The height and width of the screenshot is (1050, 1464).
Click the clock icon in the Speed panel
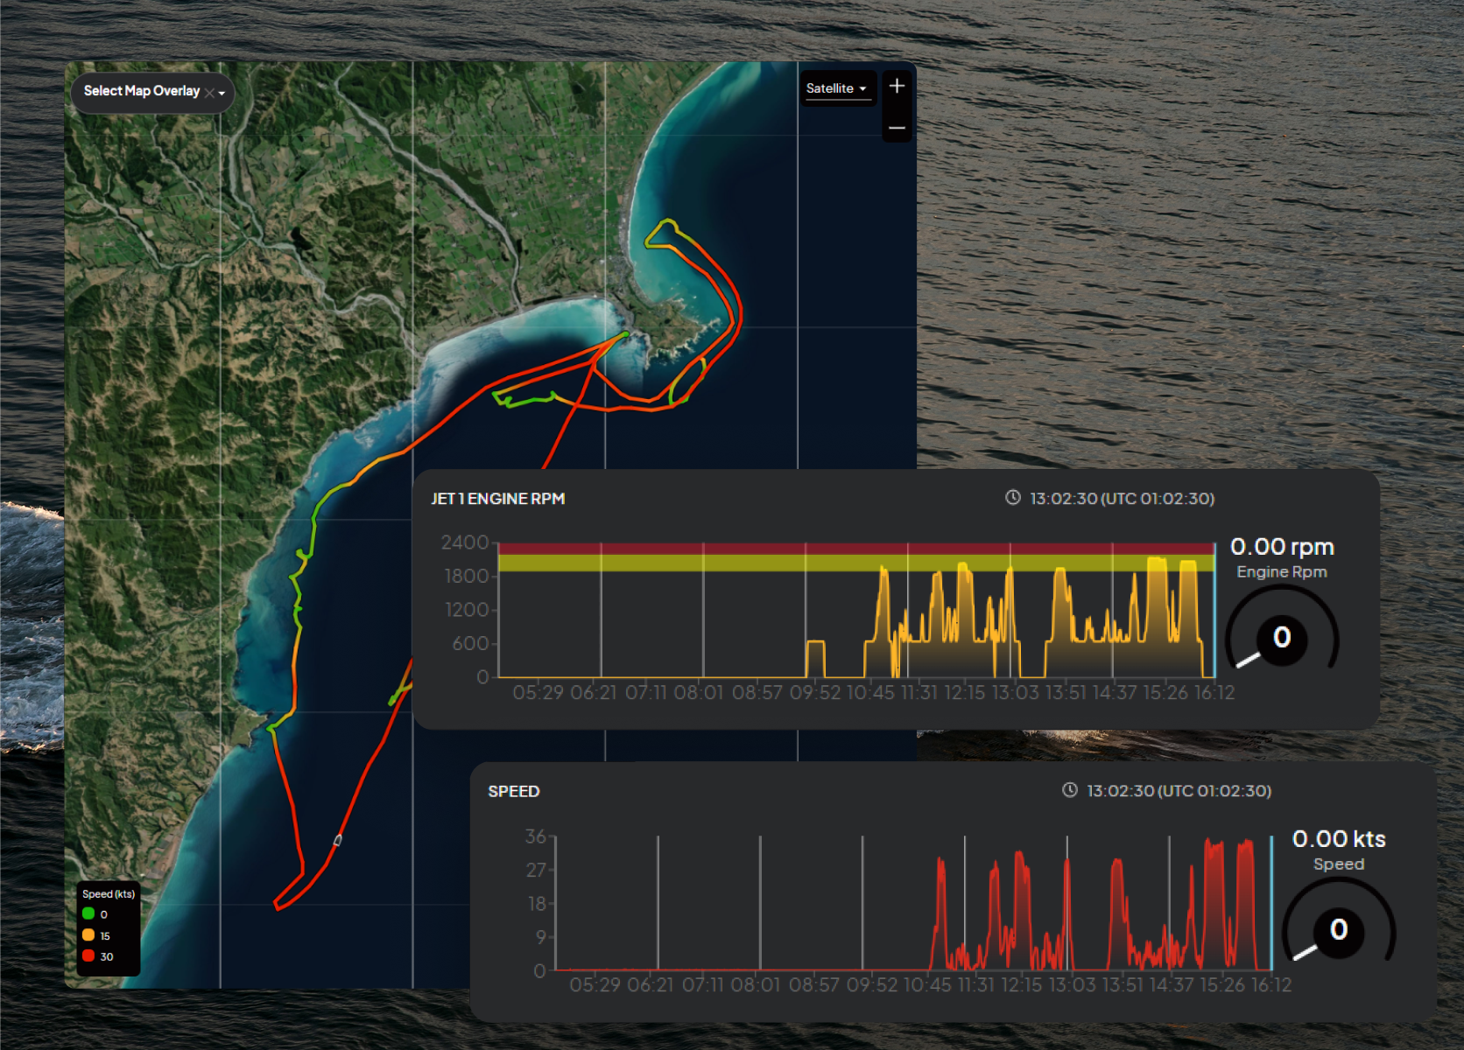click(x=1069, y=791)
